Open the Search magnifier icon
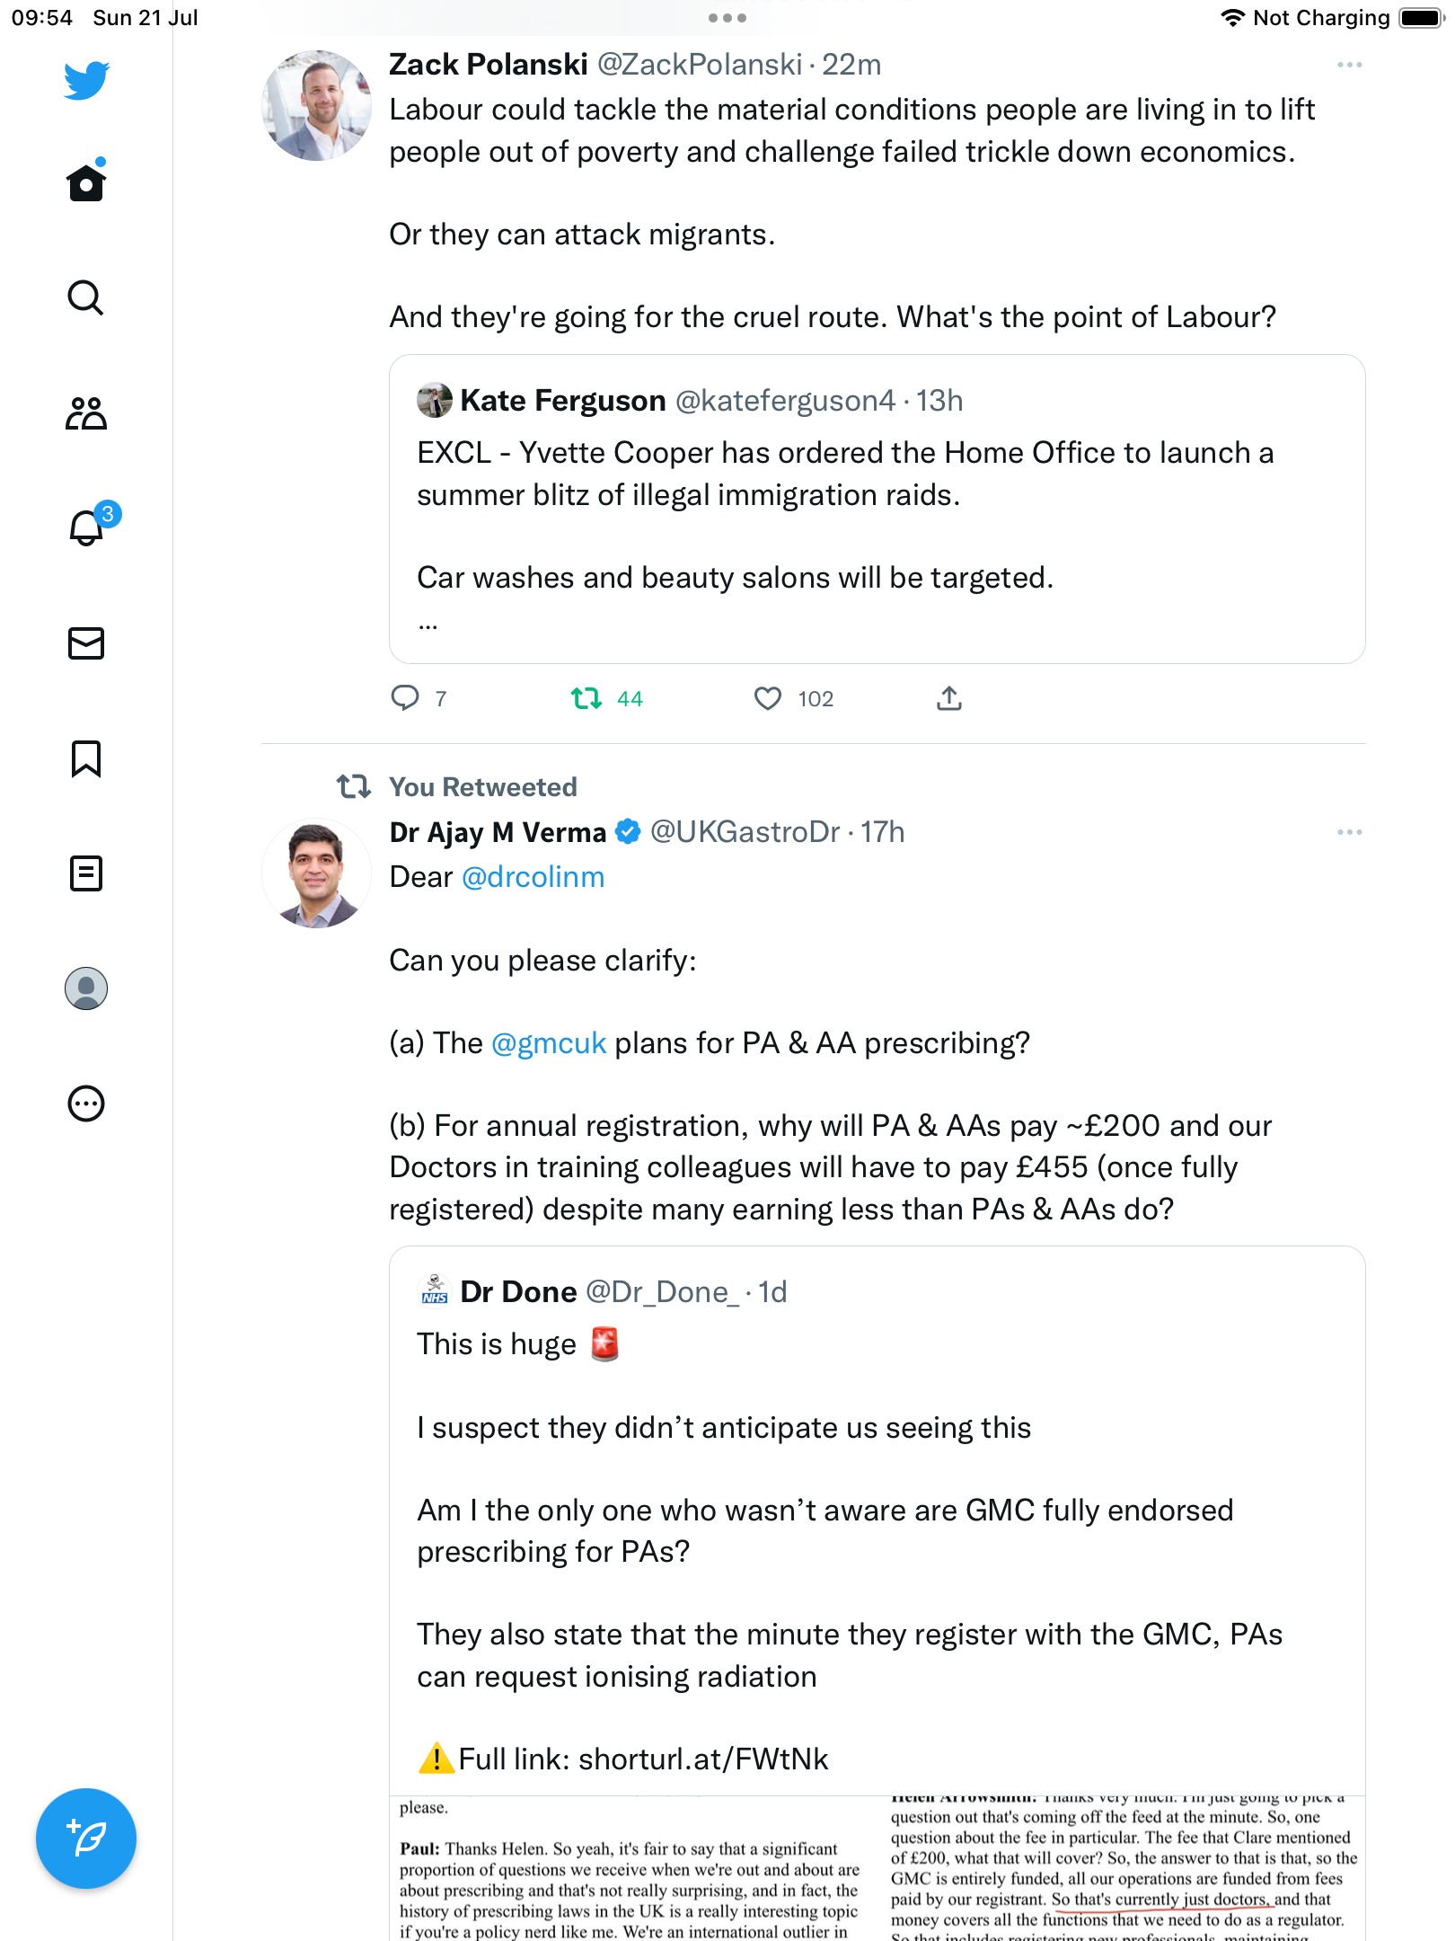1455x1941 pixels. coord(86,298)
